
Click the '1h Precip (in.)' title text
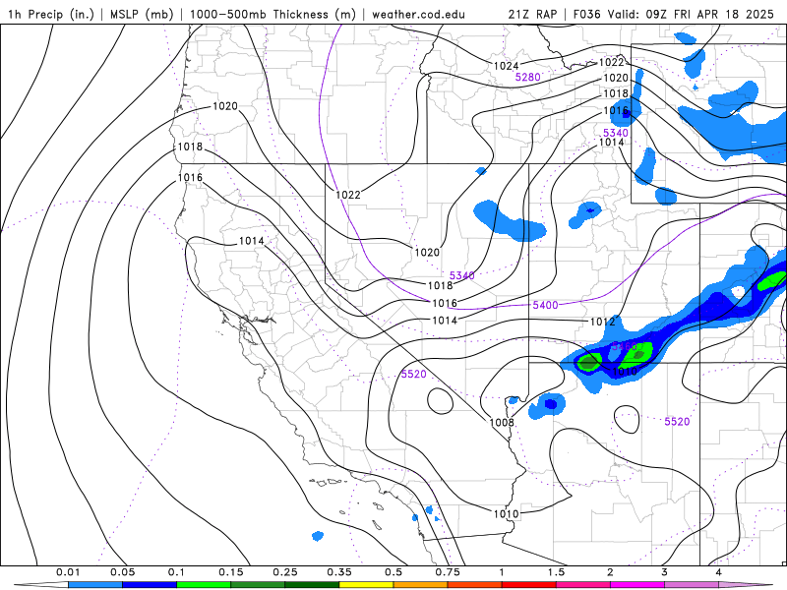[51, 14]
